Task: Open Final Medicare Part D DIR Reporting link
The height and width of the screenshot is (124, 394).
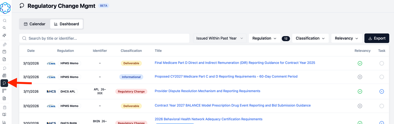Action: (235, 63)
